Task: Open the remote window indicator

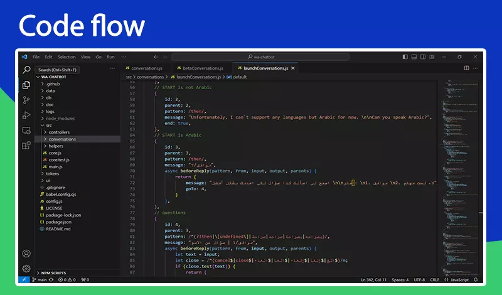Action: tap(24, 280)
